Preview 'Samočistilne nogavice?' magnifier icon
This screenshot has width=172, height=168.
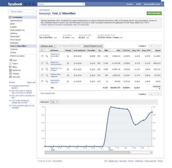[x=47, y=81]
